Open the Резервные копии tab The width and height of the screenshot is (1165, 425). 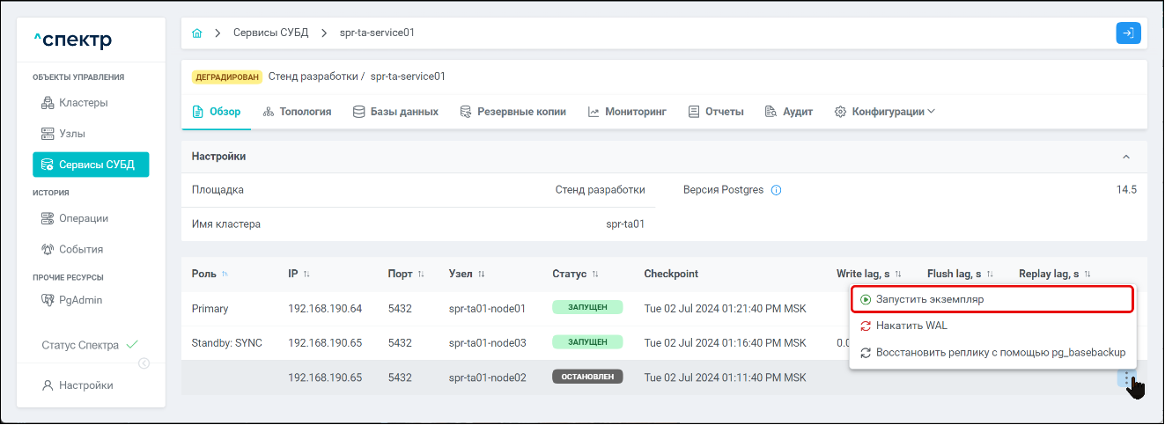[x=512, y=112]
